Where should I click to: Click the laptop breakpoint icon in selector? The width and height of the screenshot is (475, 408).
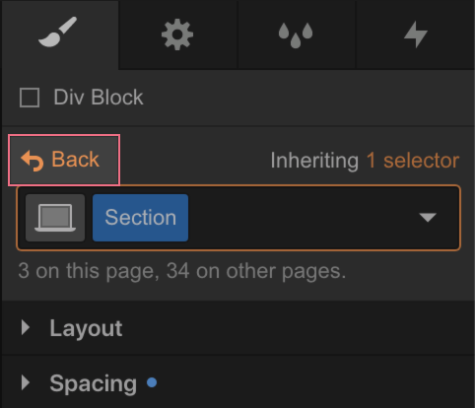(55, 218)
